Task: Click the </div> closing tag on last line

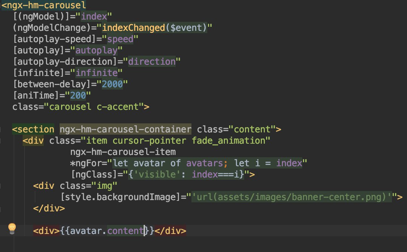Action: 170,231
